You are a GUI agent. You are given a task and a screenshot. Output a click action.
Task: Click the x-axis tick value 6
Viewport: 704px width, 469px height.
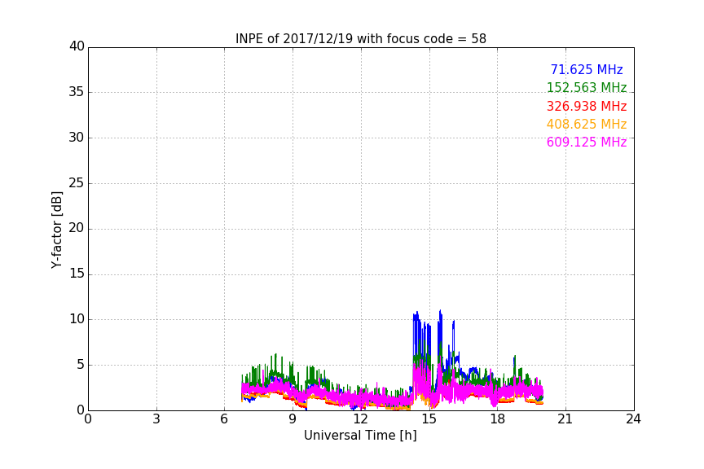tap(224, 419)
